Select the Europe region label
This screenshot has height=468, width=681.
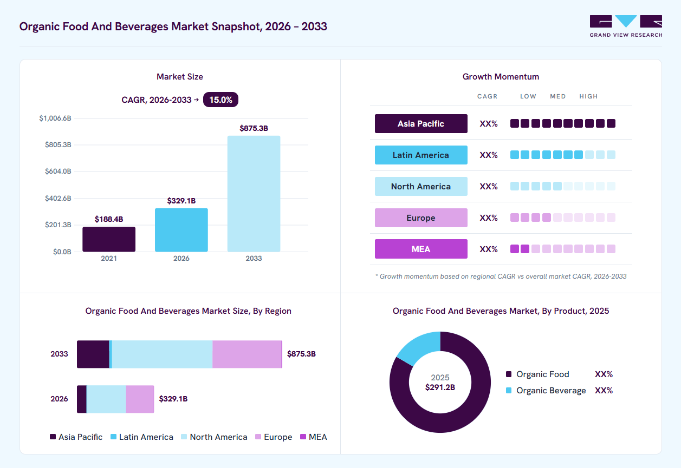pyautogui.click(x=421, y=217)
